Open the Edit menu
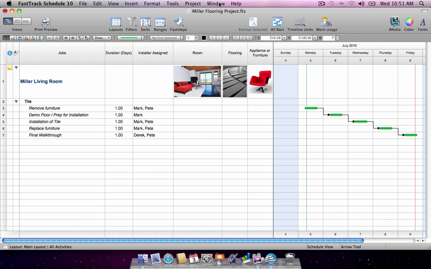Viewport: 431px width, 269px height. [97, 4]
